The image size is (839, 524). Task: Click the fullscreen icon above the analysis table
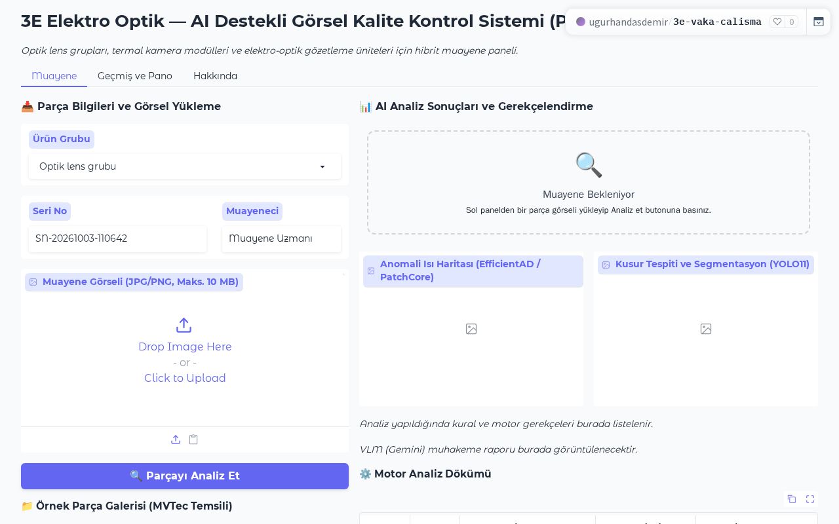(810, 499)
